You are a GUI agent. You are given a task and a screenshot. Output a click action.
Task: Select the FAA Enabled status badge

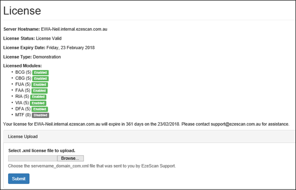(40, 91)
